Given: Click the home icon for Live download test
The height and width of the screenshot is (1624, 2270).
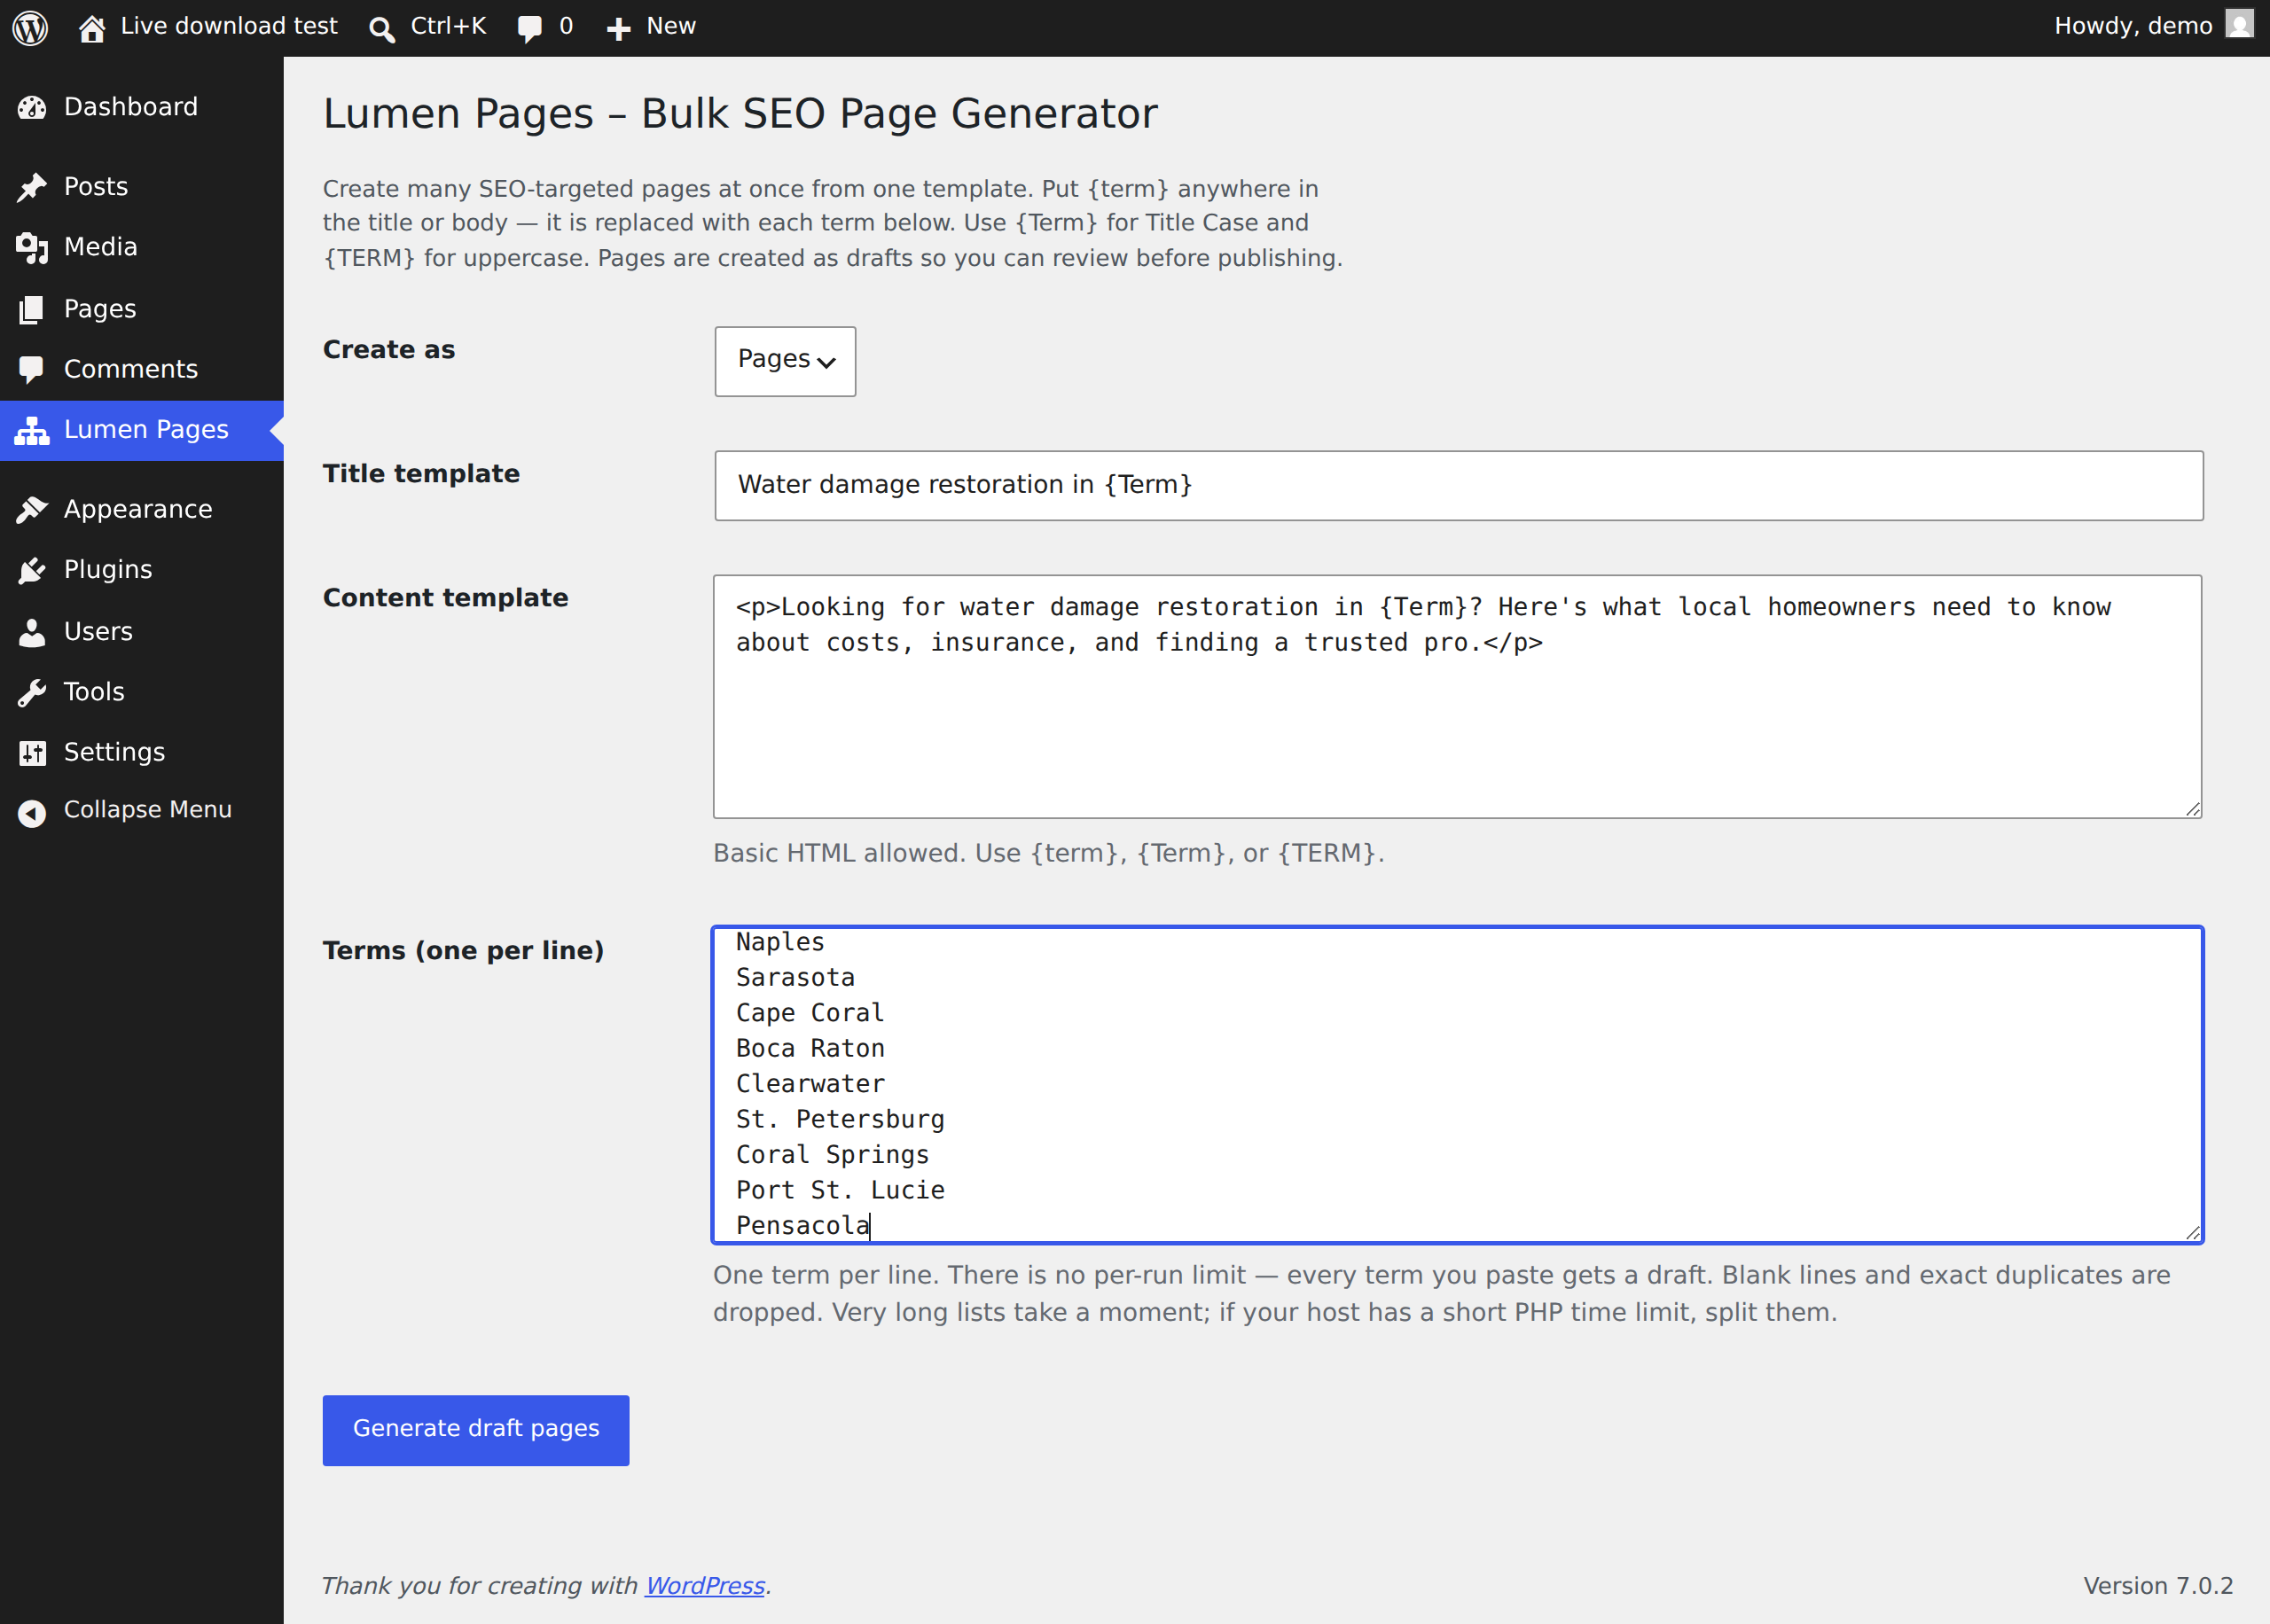Looking at the screenshot, I should [92, 28].
